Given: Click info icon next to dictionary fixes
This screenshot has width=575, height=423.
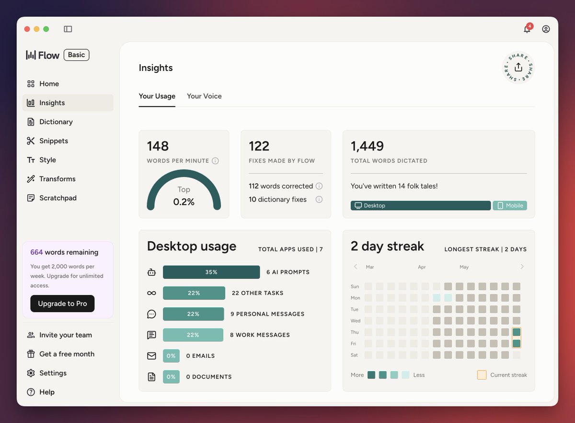Looking at the screenshot, I should pyautogui.click(x=319, y=200).
